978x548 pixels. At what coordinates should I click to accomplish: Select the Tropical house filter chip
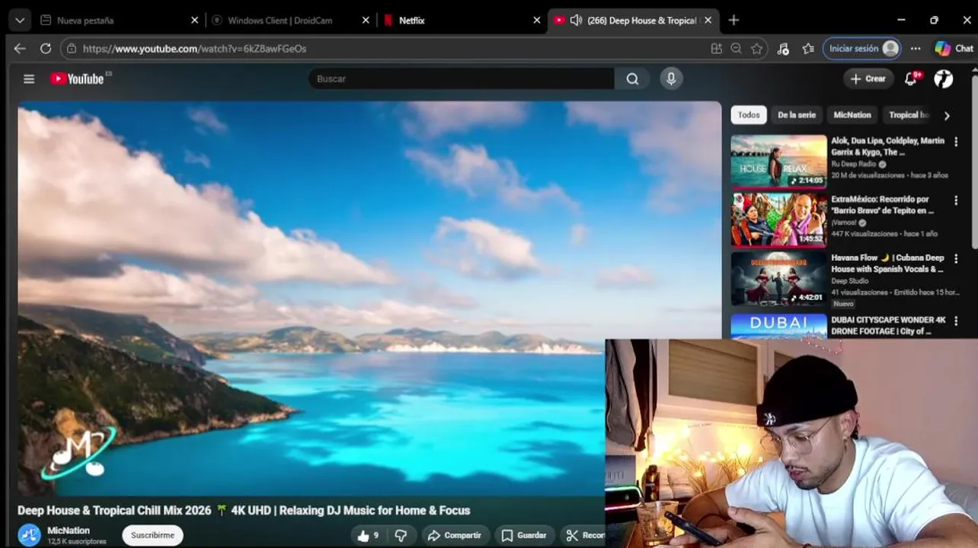tap(909, 115)
